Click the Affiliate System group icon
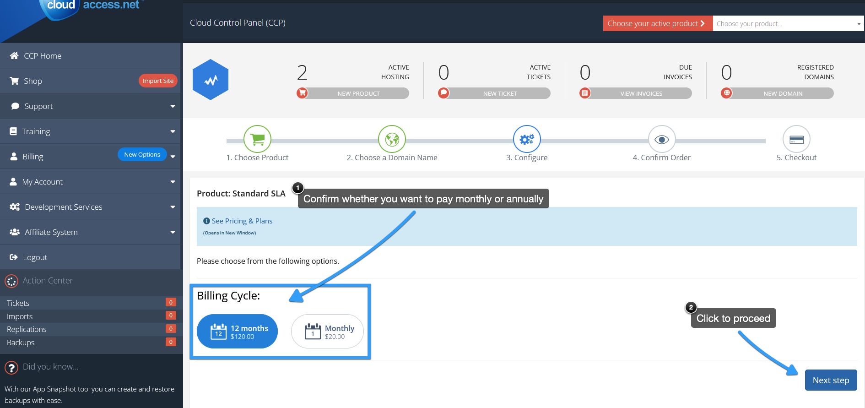Viewport: 865px width, 408px height. pos(15,232)
